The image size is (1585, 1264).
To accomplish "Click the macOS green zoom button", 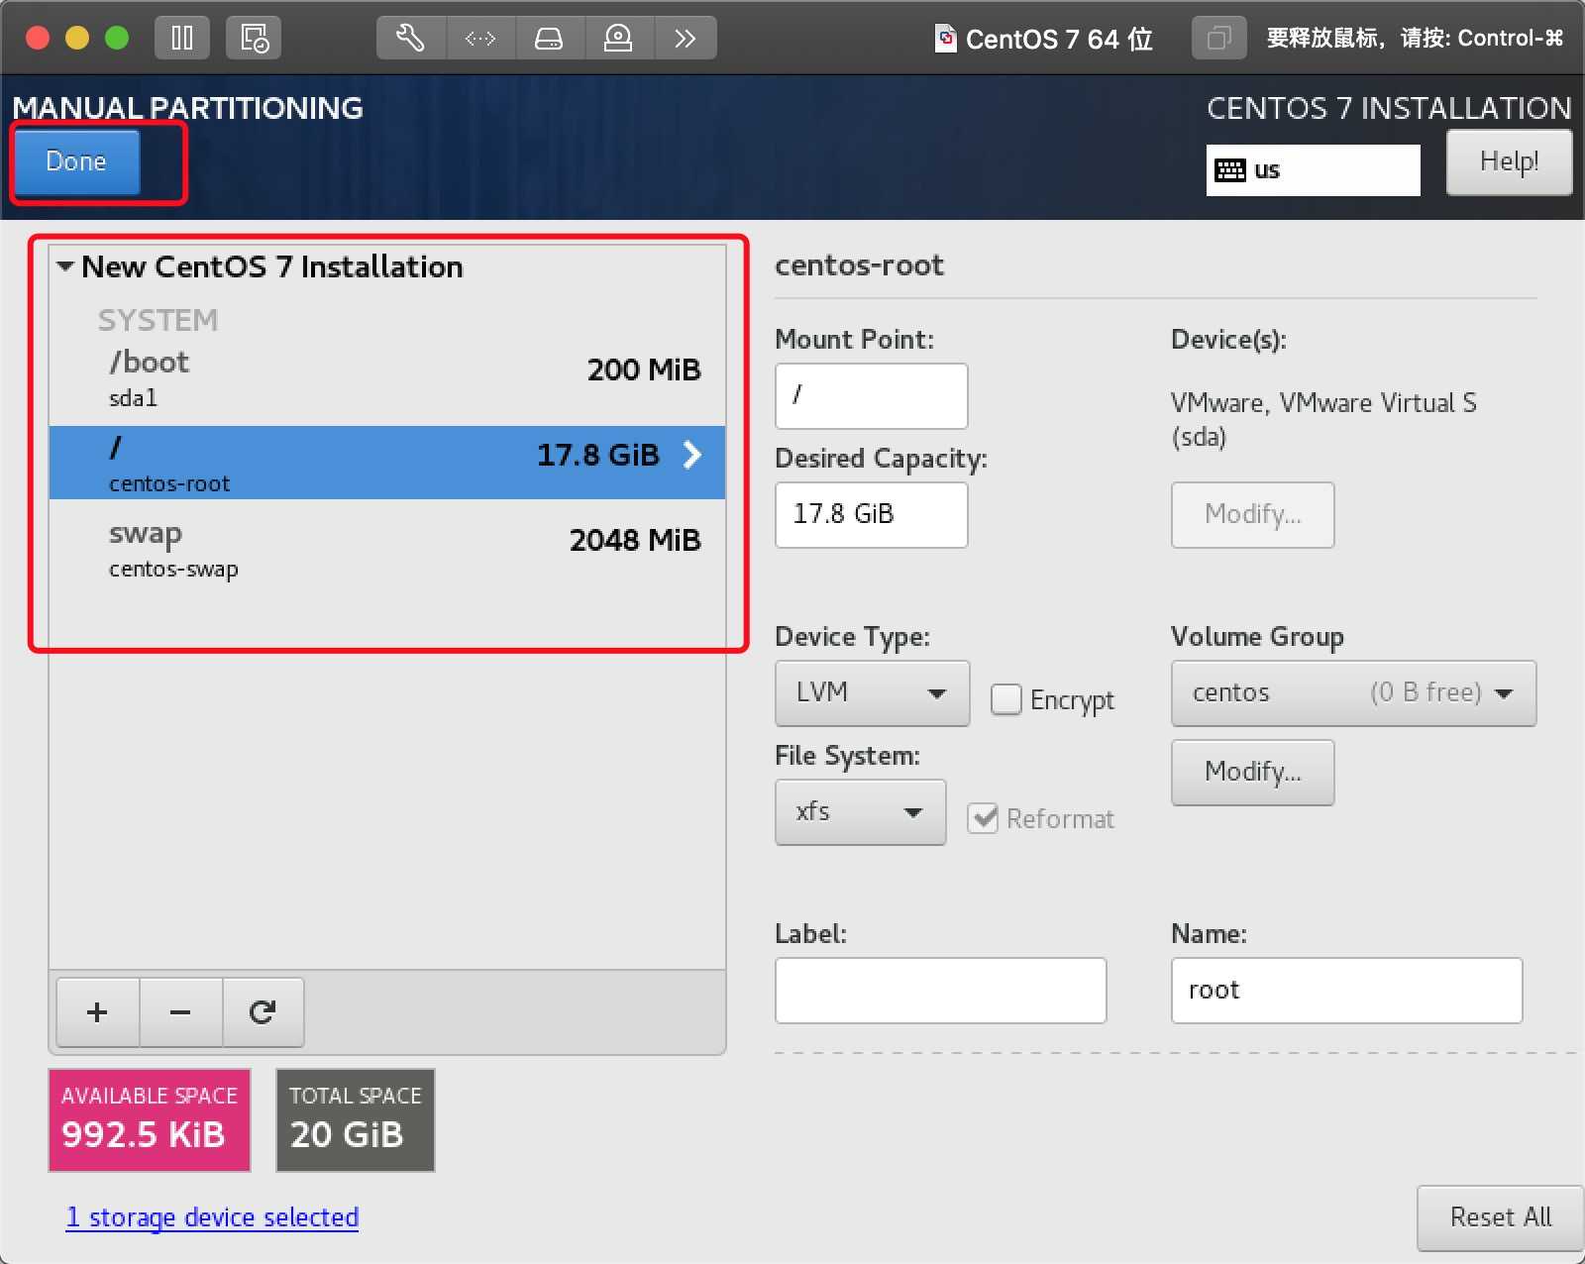I will pos(117,38).
